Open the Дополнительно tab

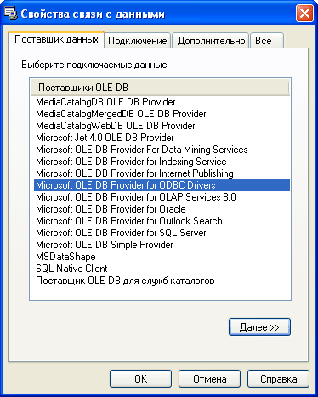coord(211,41)
